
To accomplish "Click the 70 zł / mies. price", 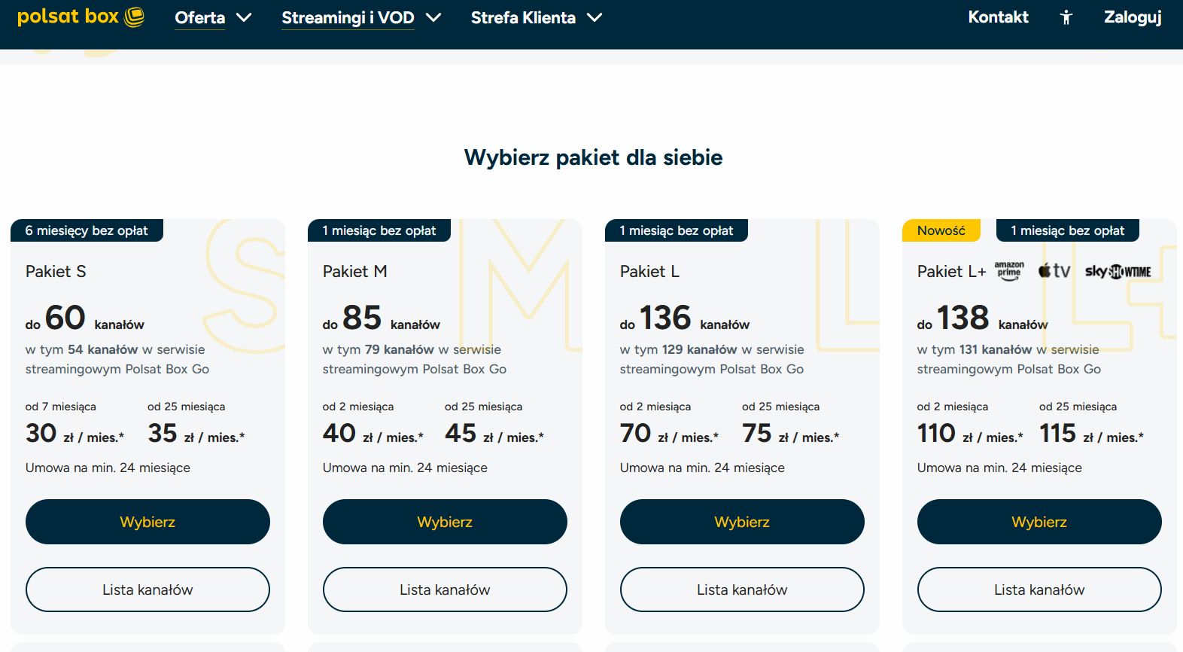I will tap(670, 434).
